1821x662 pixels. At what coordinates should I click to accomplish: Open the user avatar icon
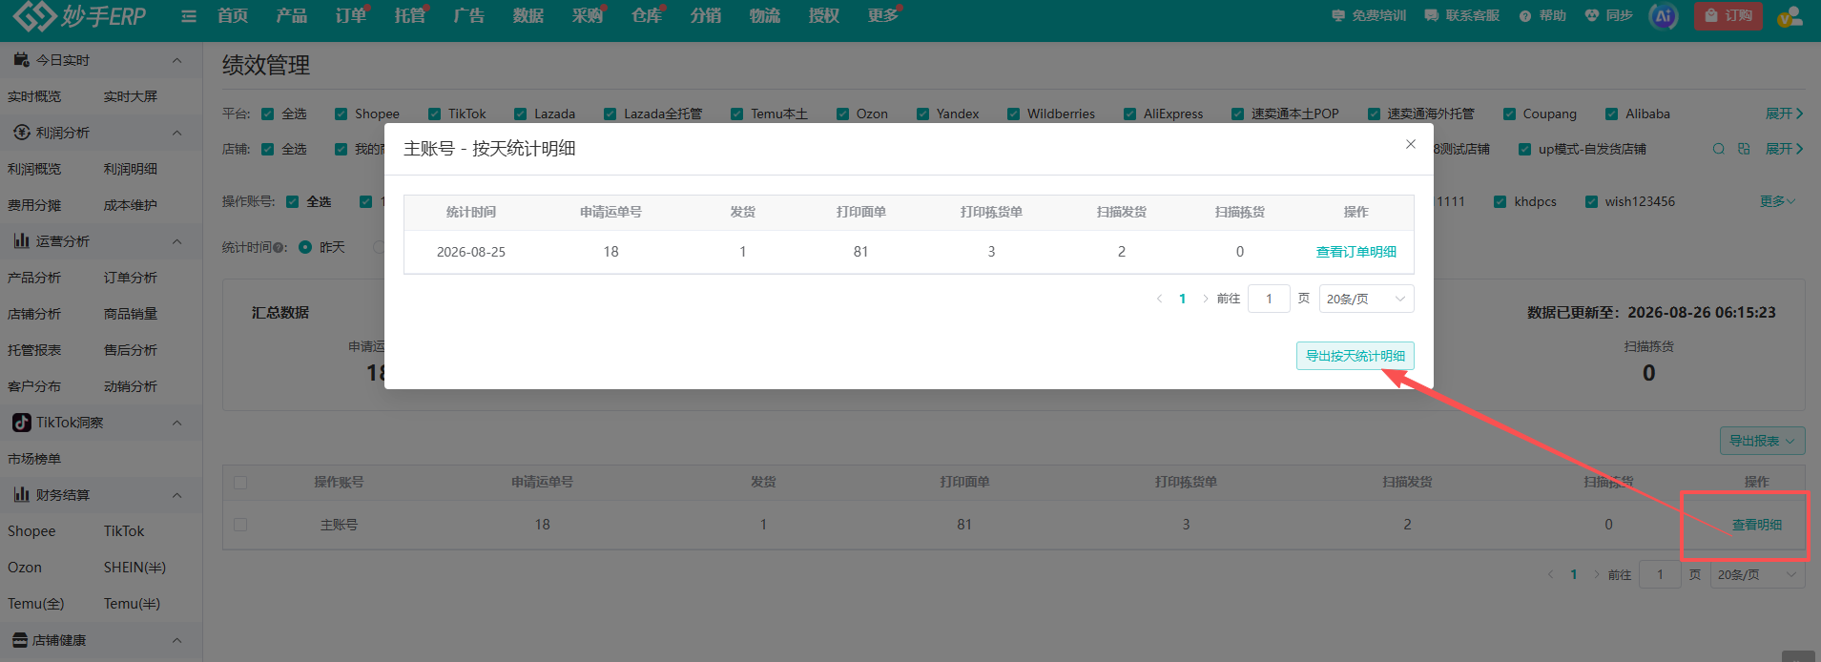1790,15
